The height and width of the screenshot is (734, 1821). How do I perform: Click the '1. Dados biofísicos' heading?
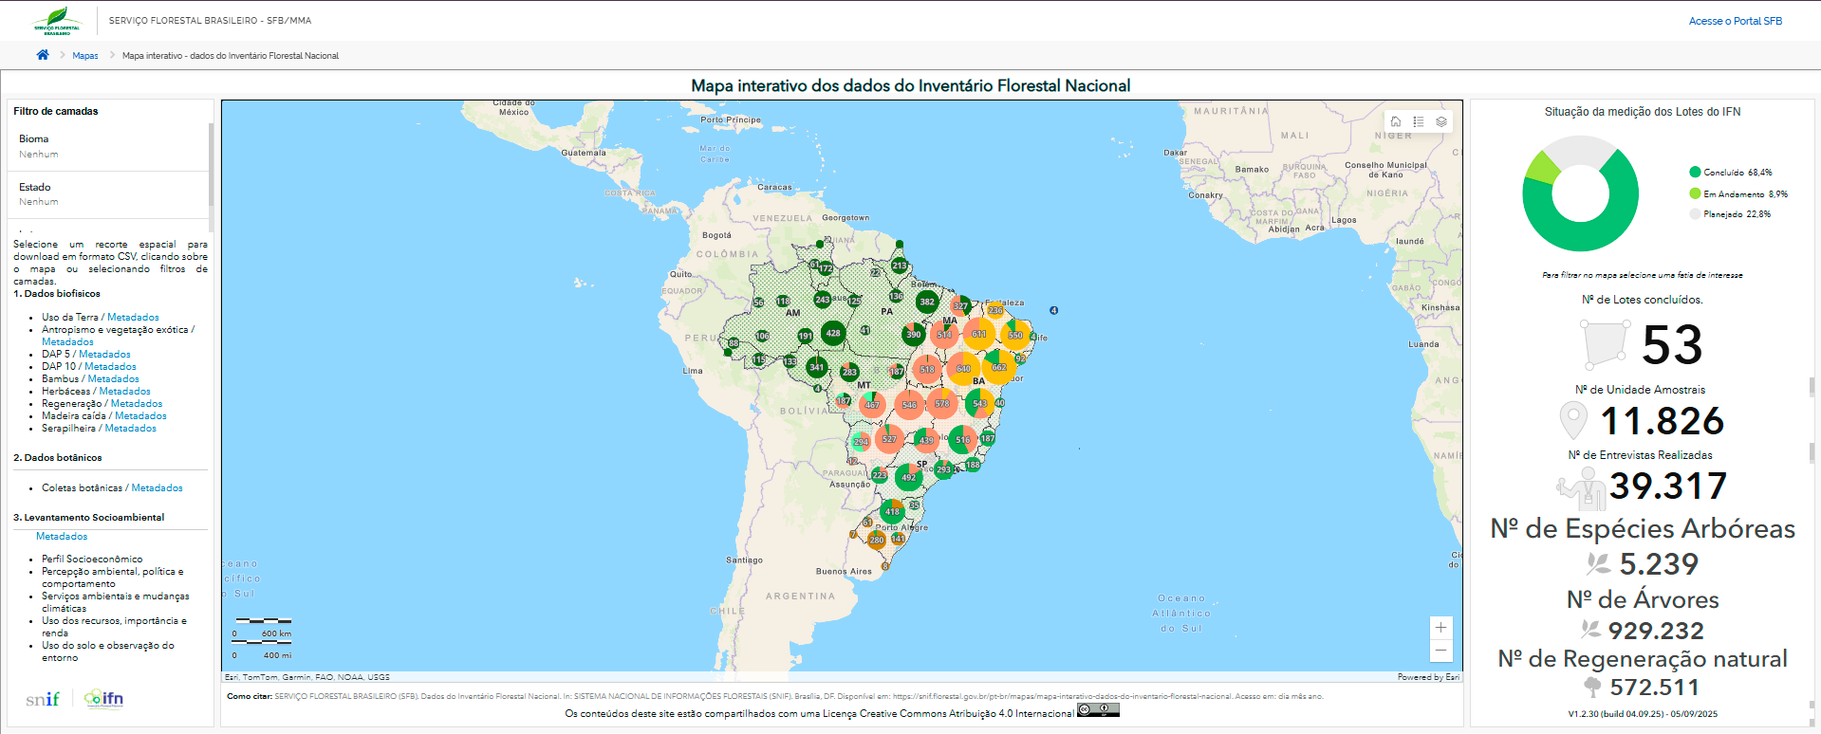click(x=57, y=294)
